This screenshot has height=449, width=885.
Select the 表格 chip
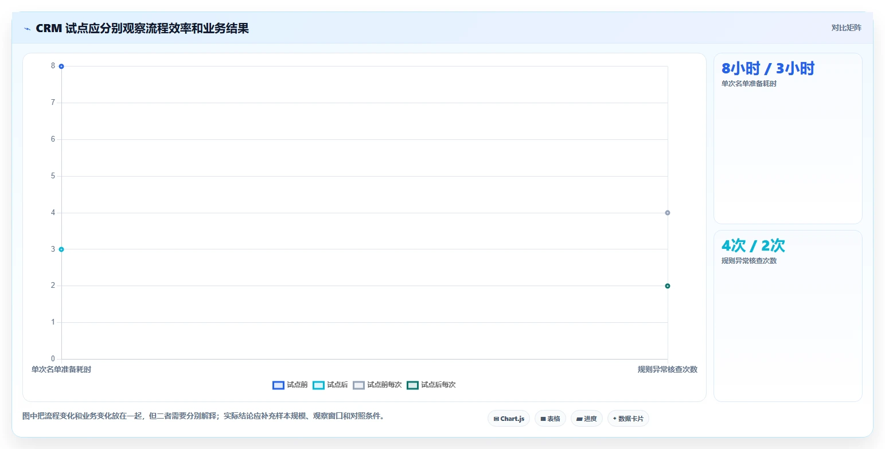pyautogui.click(x=550, y=419)
